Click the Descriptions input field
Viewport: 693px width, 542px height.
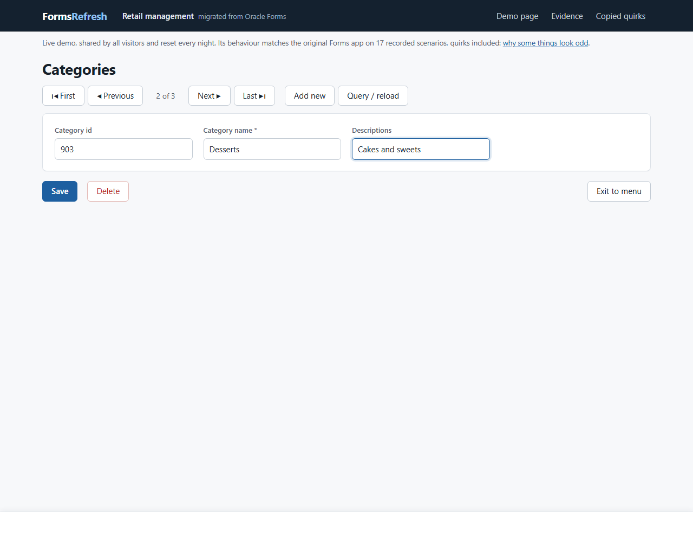pos(421,149)
